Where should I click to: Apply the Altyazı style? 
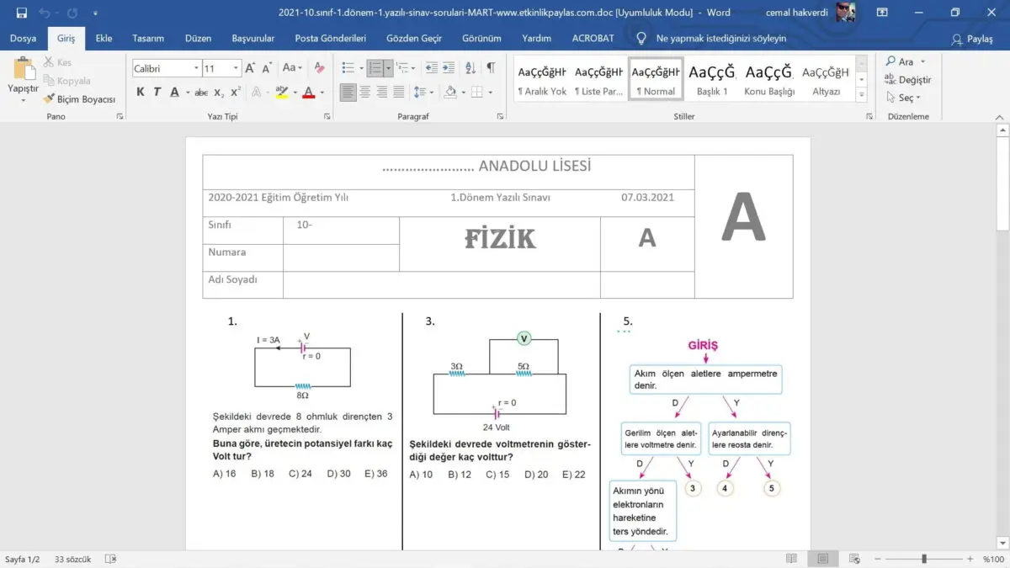pyautogui.click(x=827, y=80)
